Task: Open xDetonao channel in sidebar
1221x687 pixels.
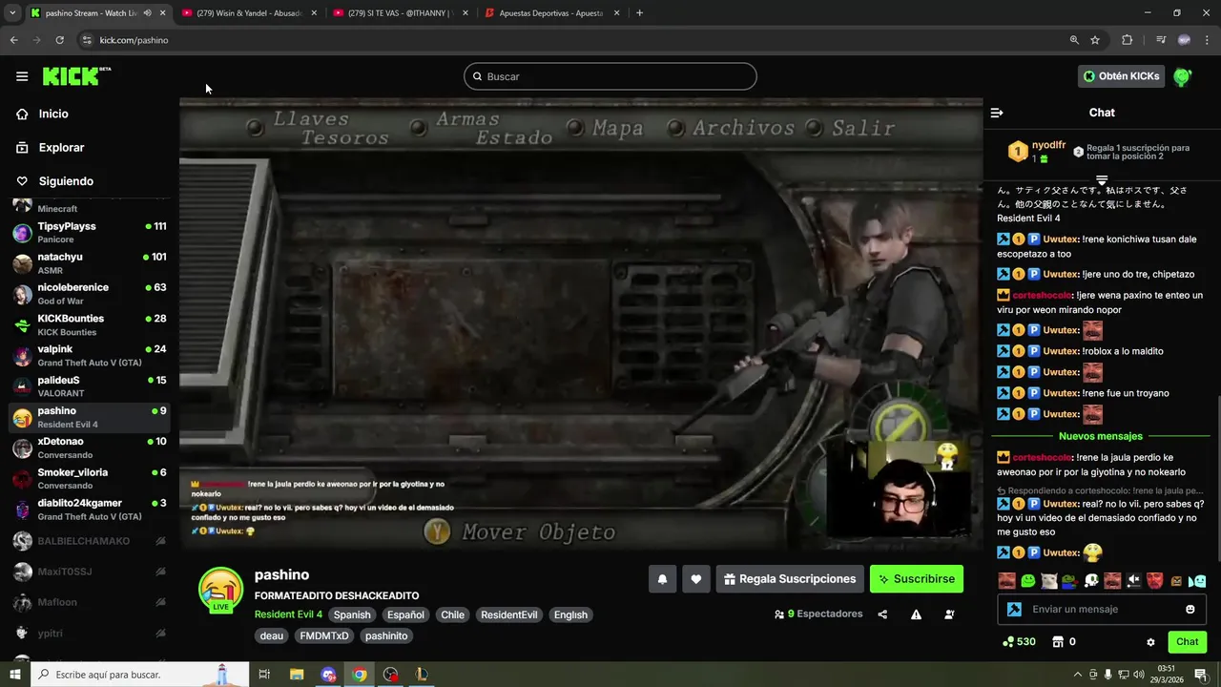Action: point(90,448)
